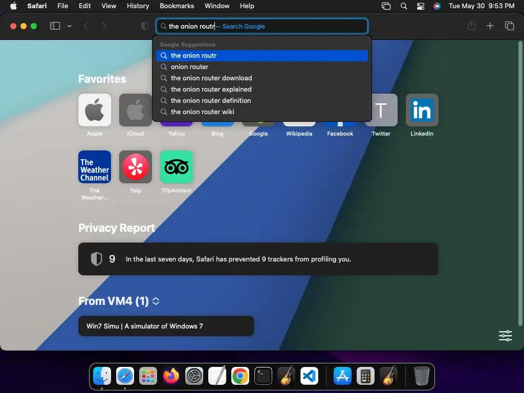The image size is (524, 393).
Task: Open System Settings from the Dock
Action: pos(194,376)
